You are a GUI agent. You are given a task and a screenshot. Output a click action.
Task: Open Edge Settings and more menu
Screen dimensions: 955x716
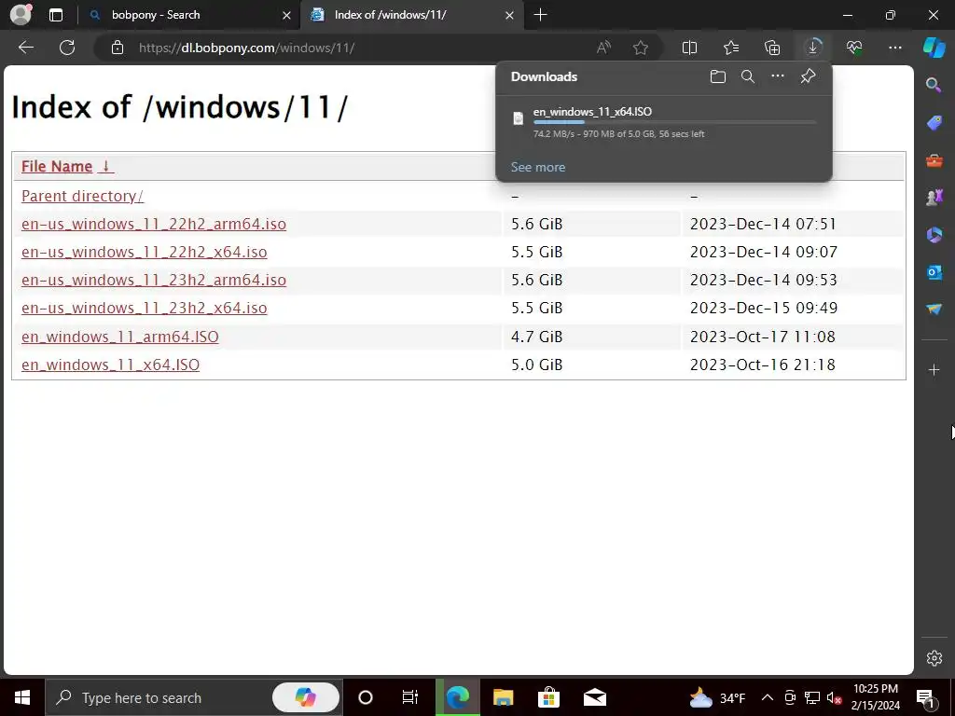895,48
